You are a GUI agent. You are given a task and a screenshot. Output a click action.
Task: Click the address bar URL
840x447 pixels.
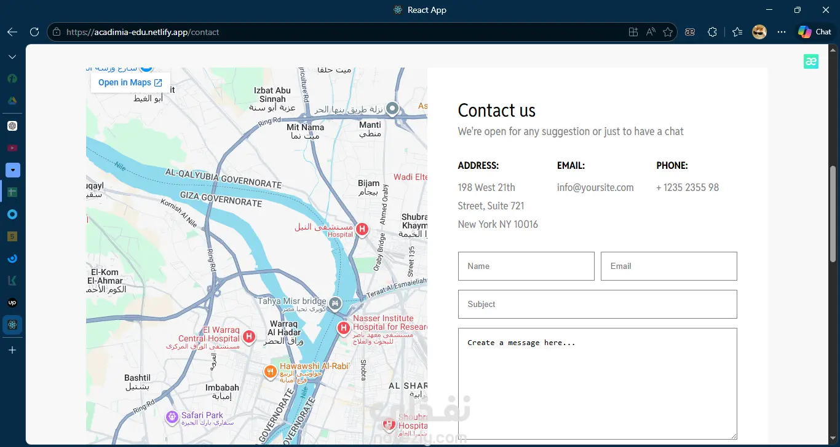click(143, 32)
